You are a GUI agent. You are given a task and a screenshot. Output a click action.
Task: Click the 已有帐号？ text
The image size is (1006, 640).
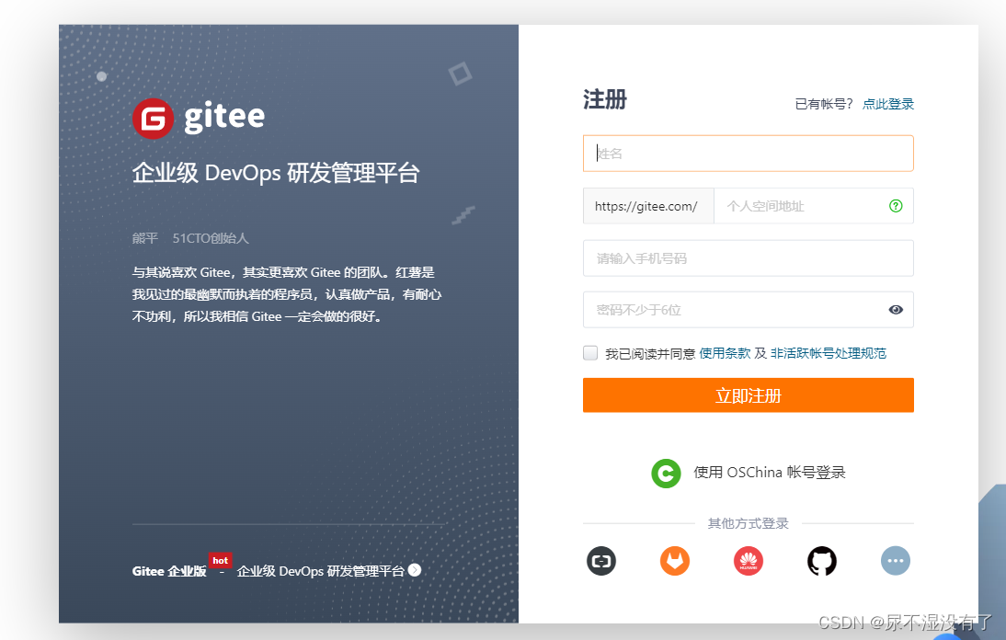click(824, 104)
